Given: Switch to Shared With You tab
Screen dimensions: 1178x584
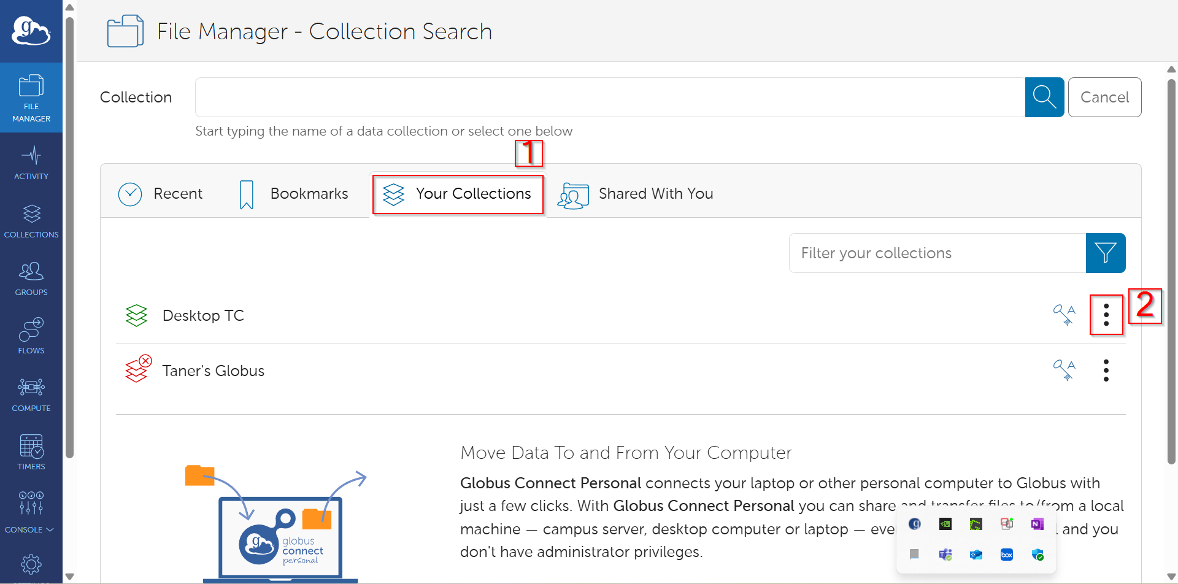Looking at the screenshot, I should click(x=636, y=194).
